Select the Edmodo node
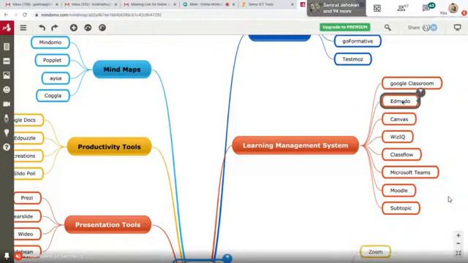Screen dimensions: 468x263 click(x=400, y=101)
